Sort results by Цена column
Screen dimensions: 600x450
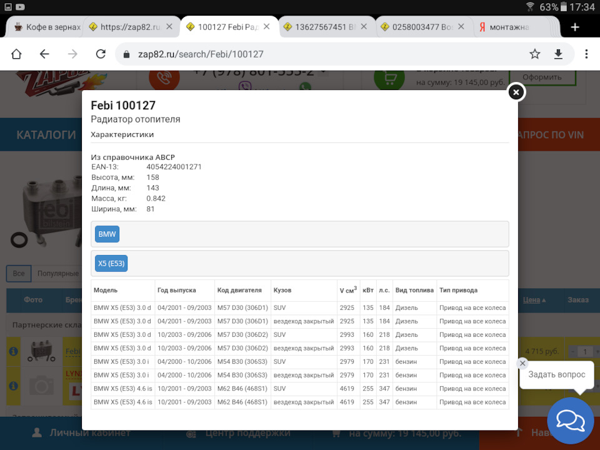point(534,300)
